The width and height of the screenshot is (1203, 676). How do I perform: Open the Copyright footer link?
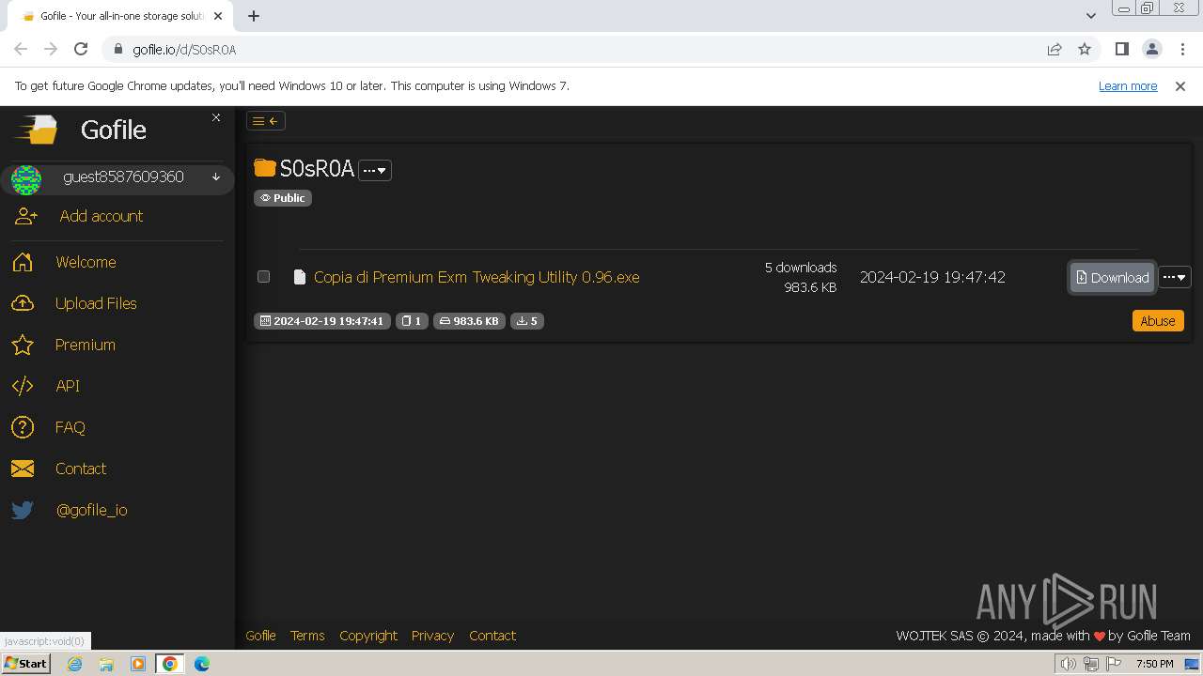coord(368,636)
